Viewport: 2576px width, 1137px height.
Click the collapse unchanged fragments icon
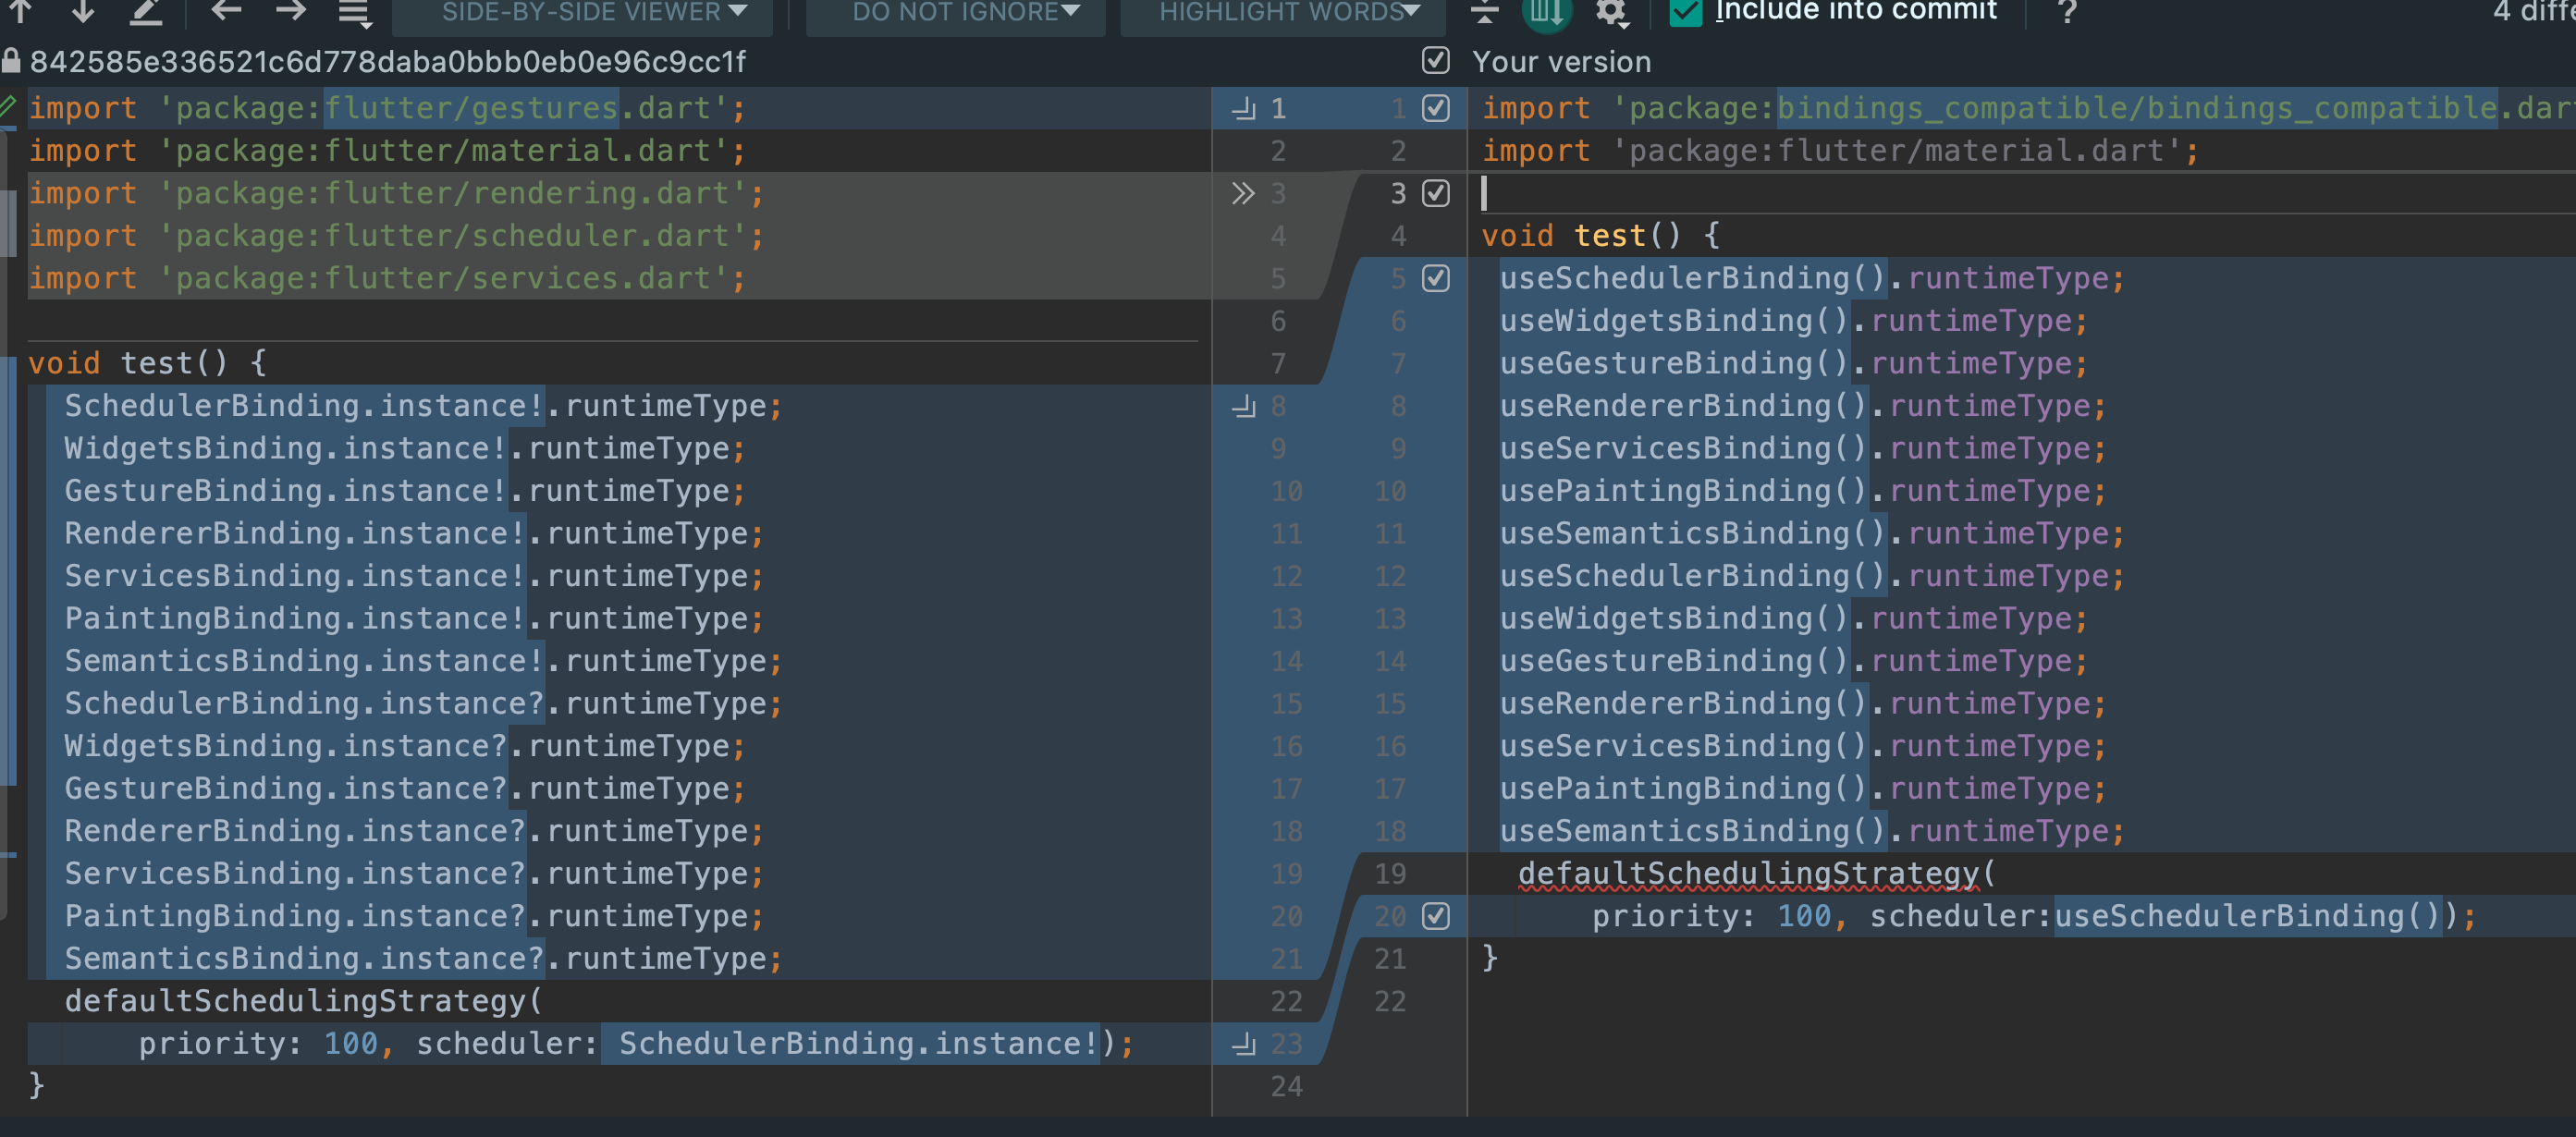1485,12
